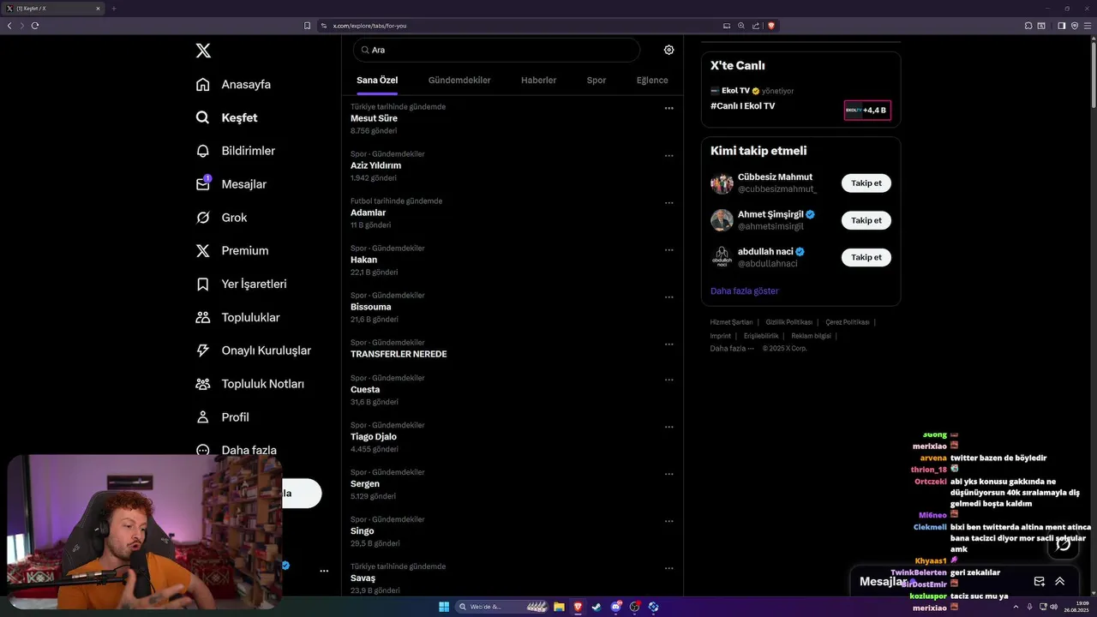The height and width of the screenshot is (617, 1097).
Task: Open the Windows Start menu
Action: click(x=444, y=607)
